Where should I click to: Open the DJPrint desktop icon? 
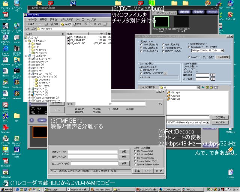[x=6, y=151]
